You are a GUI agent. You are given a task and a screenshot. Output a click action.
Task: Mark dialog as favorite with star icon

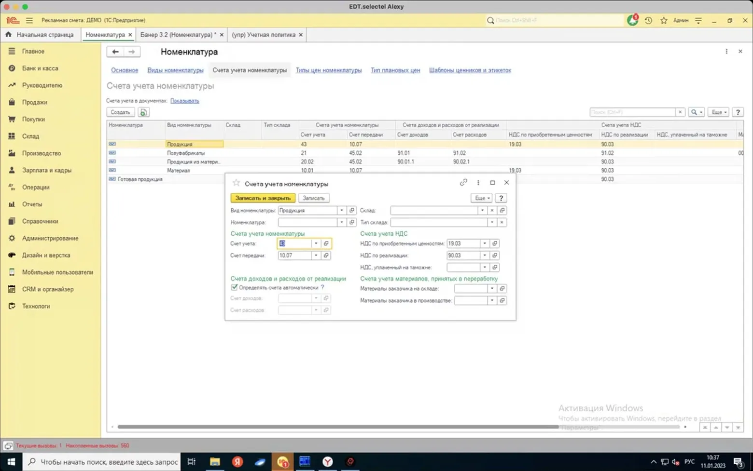(236, 183)
